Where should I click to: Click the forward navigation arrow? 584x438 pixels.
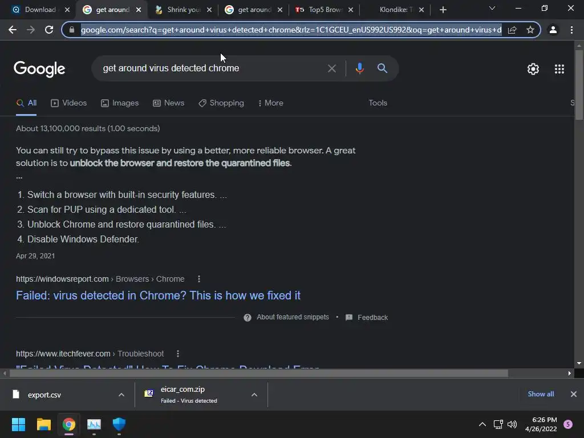31,30
